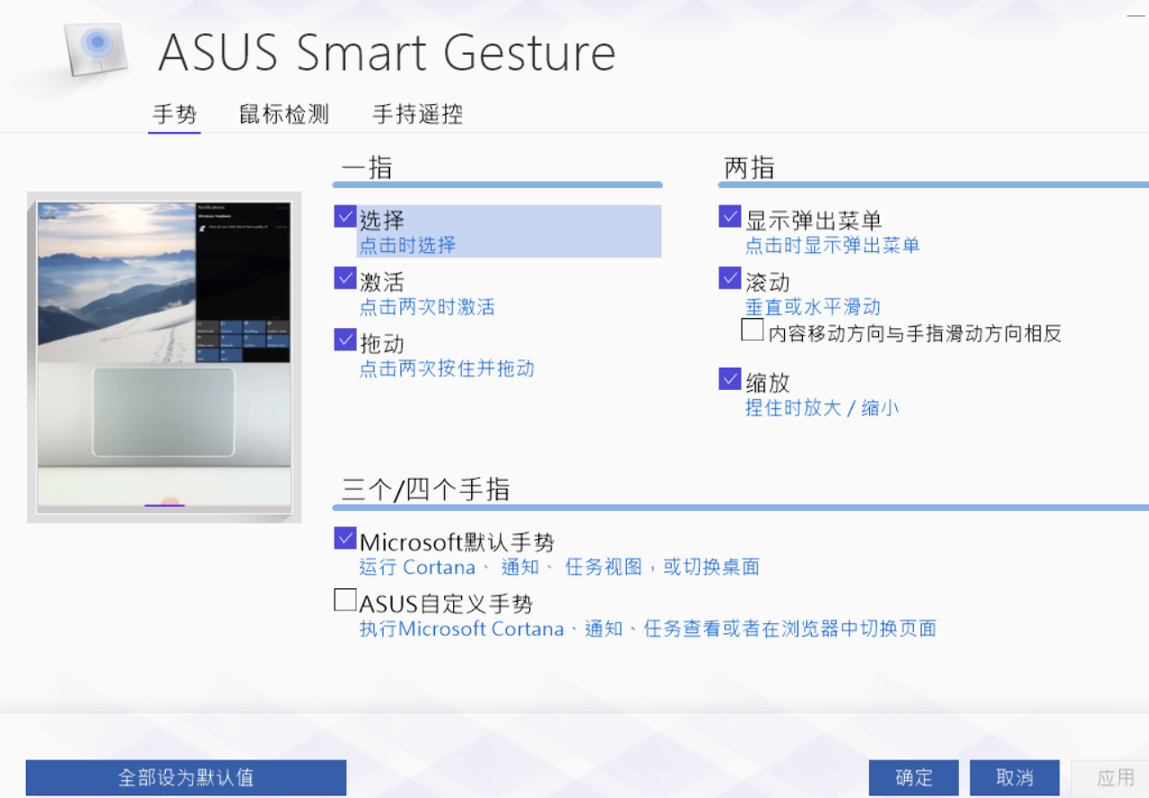Click the progress bar under the demo preview
Viewport: 1149px width, 798px height.
[x=164, y=506]
